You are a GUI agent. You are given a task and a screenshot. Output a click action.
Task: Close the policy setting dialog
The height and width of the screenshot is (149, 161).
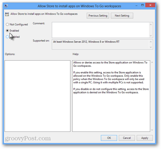tap(150, 5)
